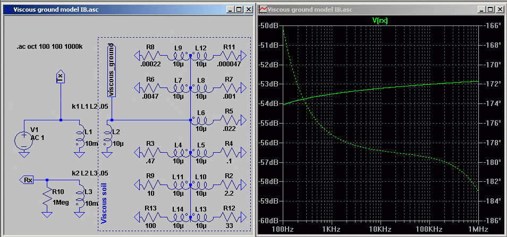Click the Tx net label flag
The width and height of the screenshot is (507, 237).
click(x=60, y=77)
